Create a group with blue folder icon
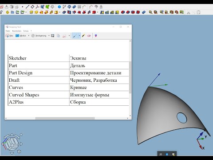This screenshot has width=213, height=160. [12, 12]
